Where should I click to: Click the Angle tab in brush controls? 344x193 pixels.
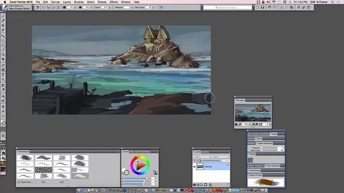(274, 134)
